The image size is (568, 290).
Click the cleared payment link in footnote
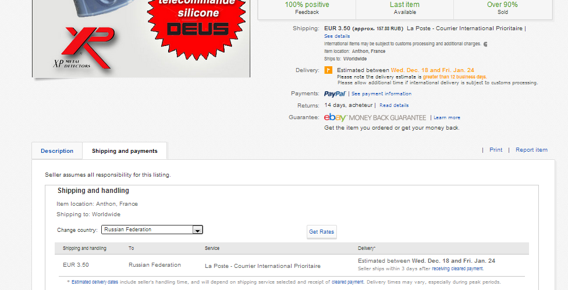pyautogui.click(x=347, y=282)
